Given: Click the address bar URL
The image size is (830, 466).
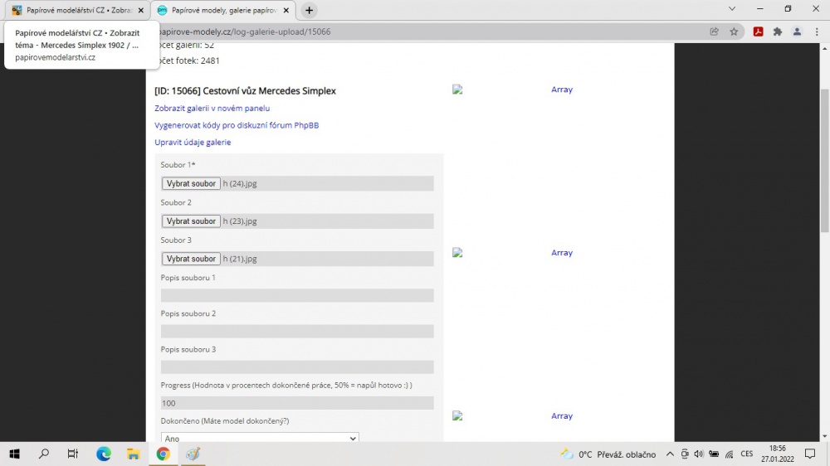Looking at the screenshot, I should click(245, 32).
